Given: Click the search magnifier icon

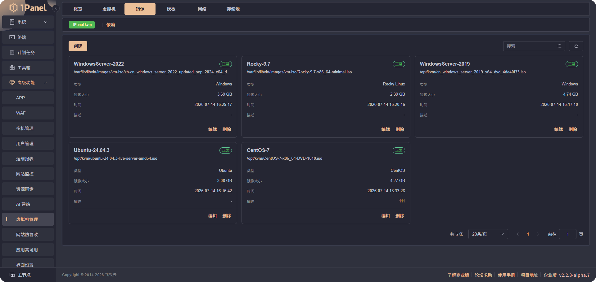Looking at the screenshot, I should pos(560,46).
